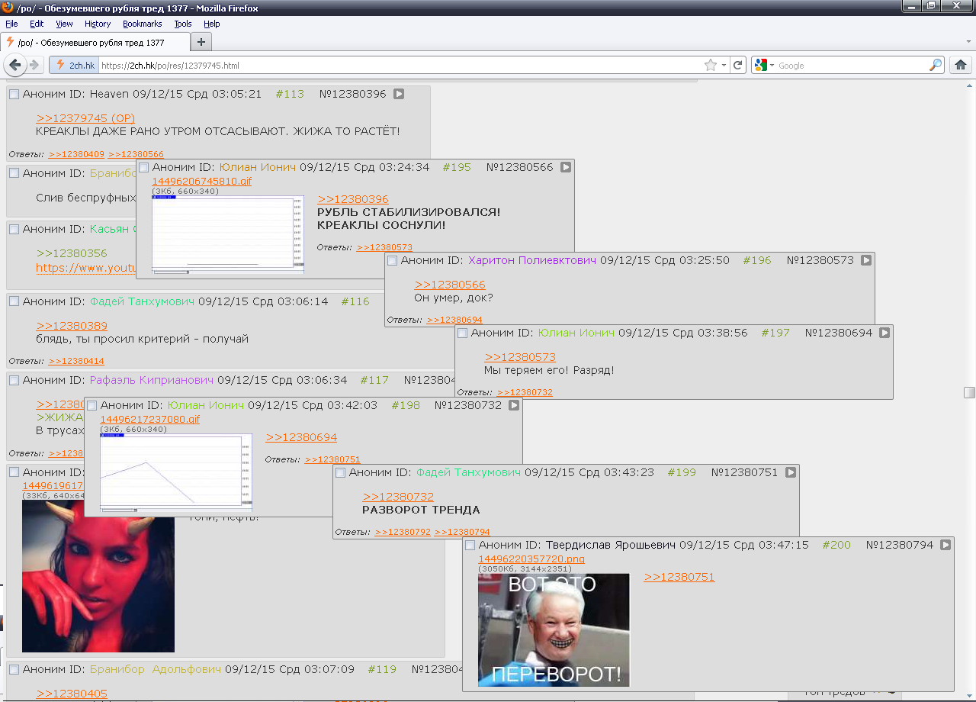Tick the checkbox of post #113

[14, 94]
